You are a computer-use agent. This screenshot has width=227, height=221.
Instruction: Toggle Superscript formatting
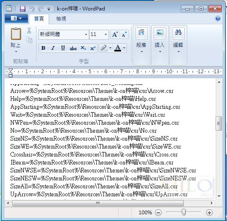pyautogui.click(x=93, y=48)
